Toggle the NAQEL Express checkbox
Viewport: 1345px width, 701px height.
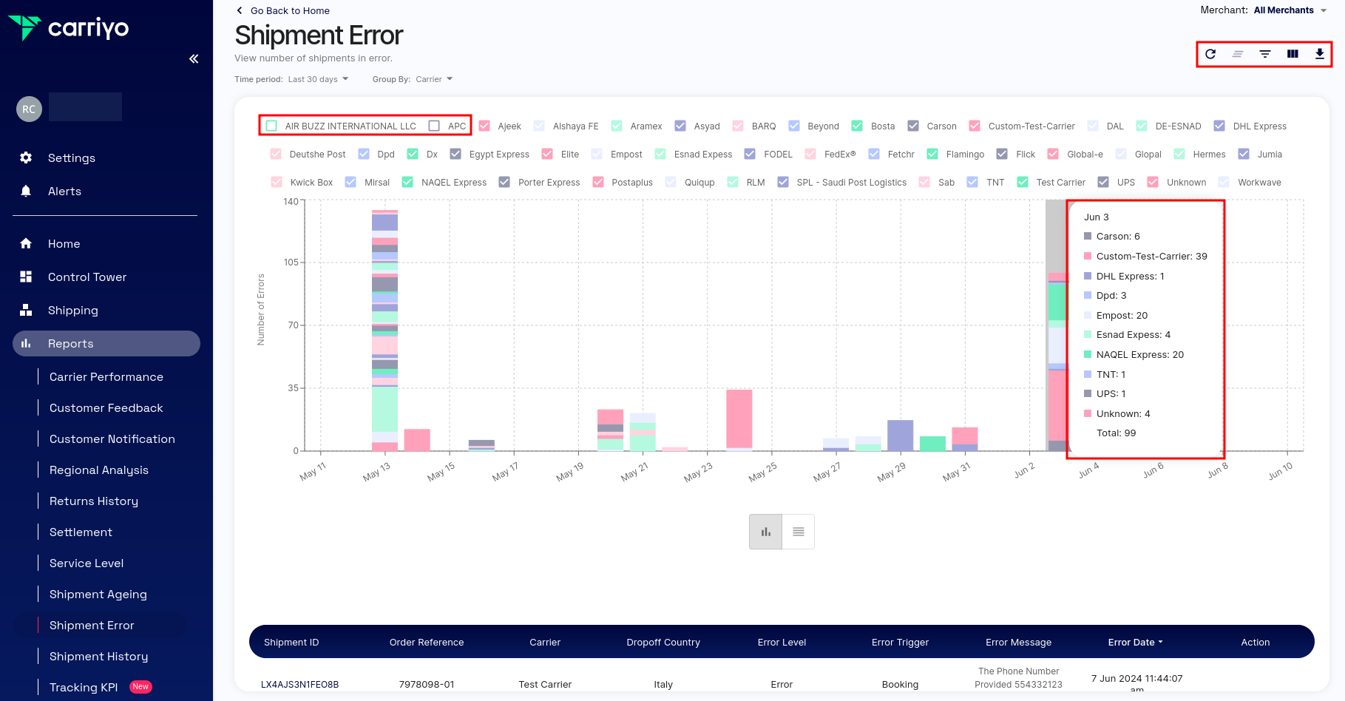click(407, 182)
